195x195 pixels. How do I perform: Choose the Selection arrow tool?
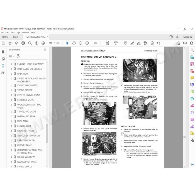67,43
